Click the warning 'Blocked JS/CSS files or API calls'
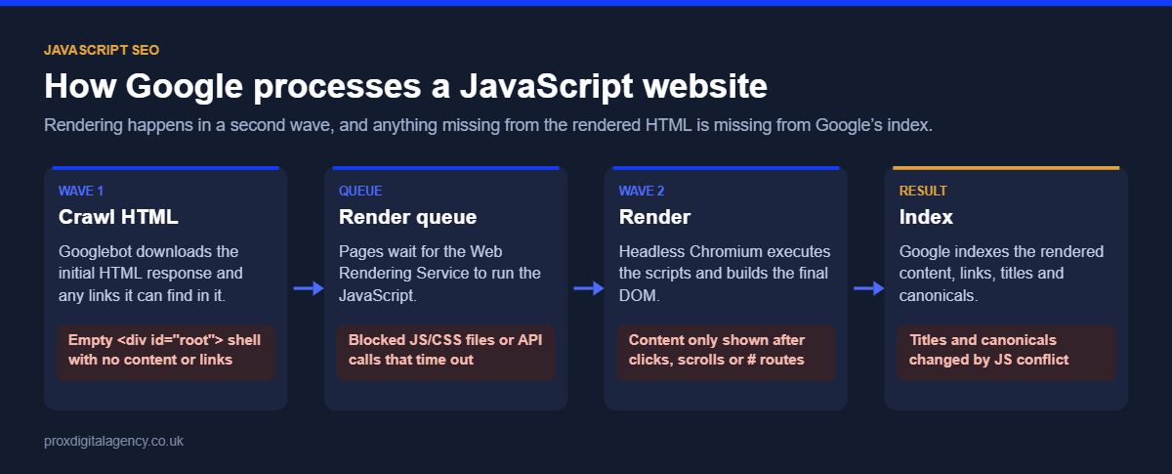The image size is (1172, 474). point(445,350)
